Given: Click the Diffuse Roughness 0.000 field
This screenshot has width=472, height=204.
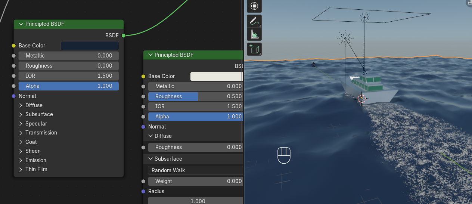Looking at the screenshot, I should tap(196, 147).
